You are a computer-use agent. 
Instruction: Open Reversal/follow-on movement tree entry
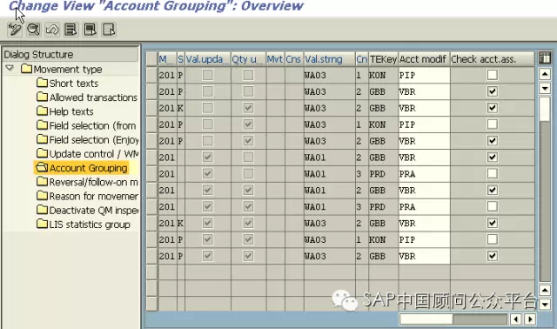(94, 182)
